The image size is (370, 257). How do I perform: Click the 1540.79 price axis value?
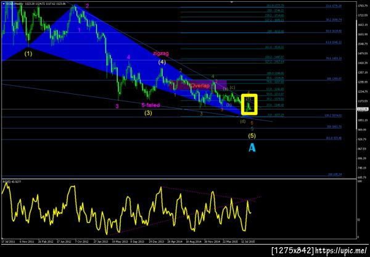click(x=363, y=44)
